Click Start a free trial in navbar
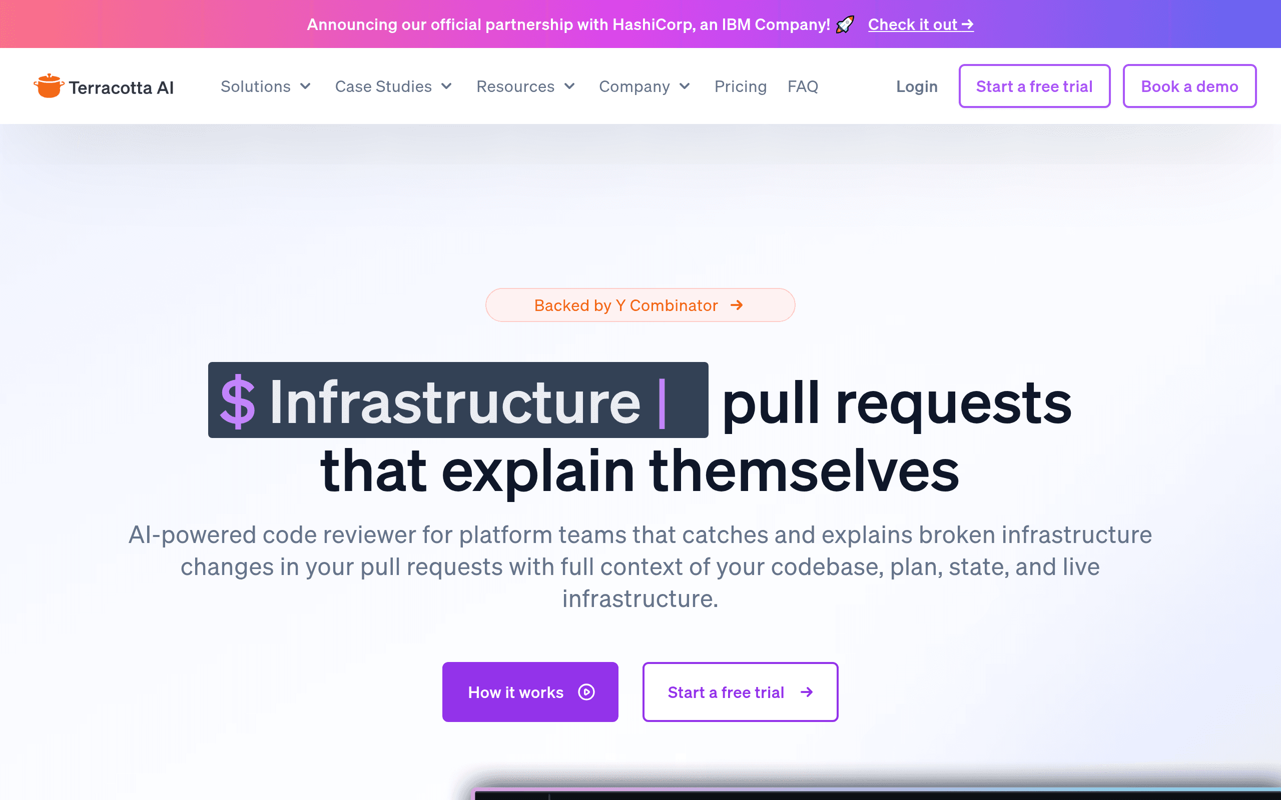The width and height of the screenshot is (1281, 800). 1034,86
